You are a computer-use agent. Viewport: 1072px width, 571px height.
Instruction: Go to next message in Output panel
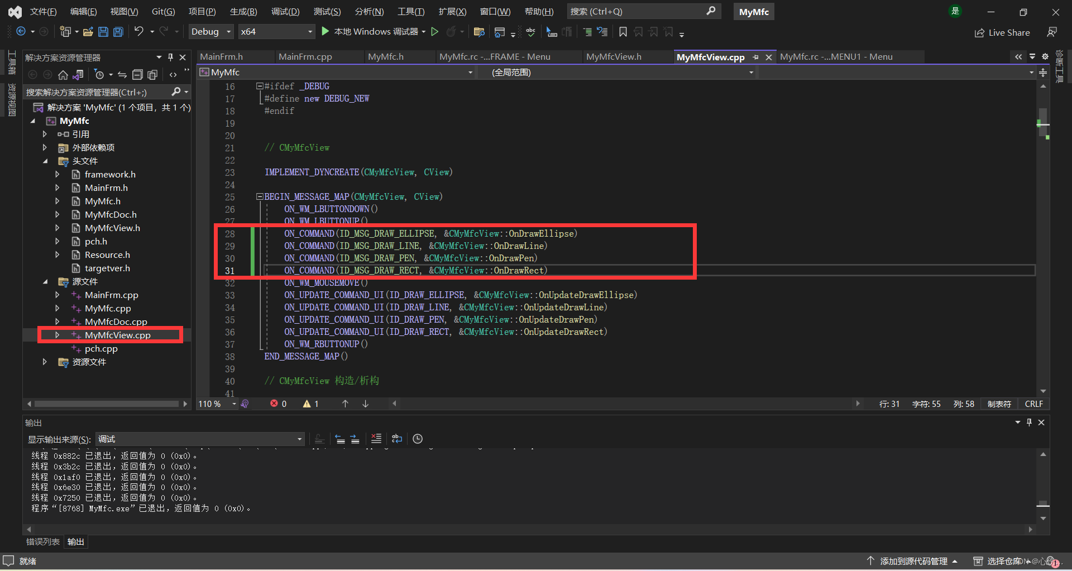coord(355,439)
